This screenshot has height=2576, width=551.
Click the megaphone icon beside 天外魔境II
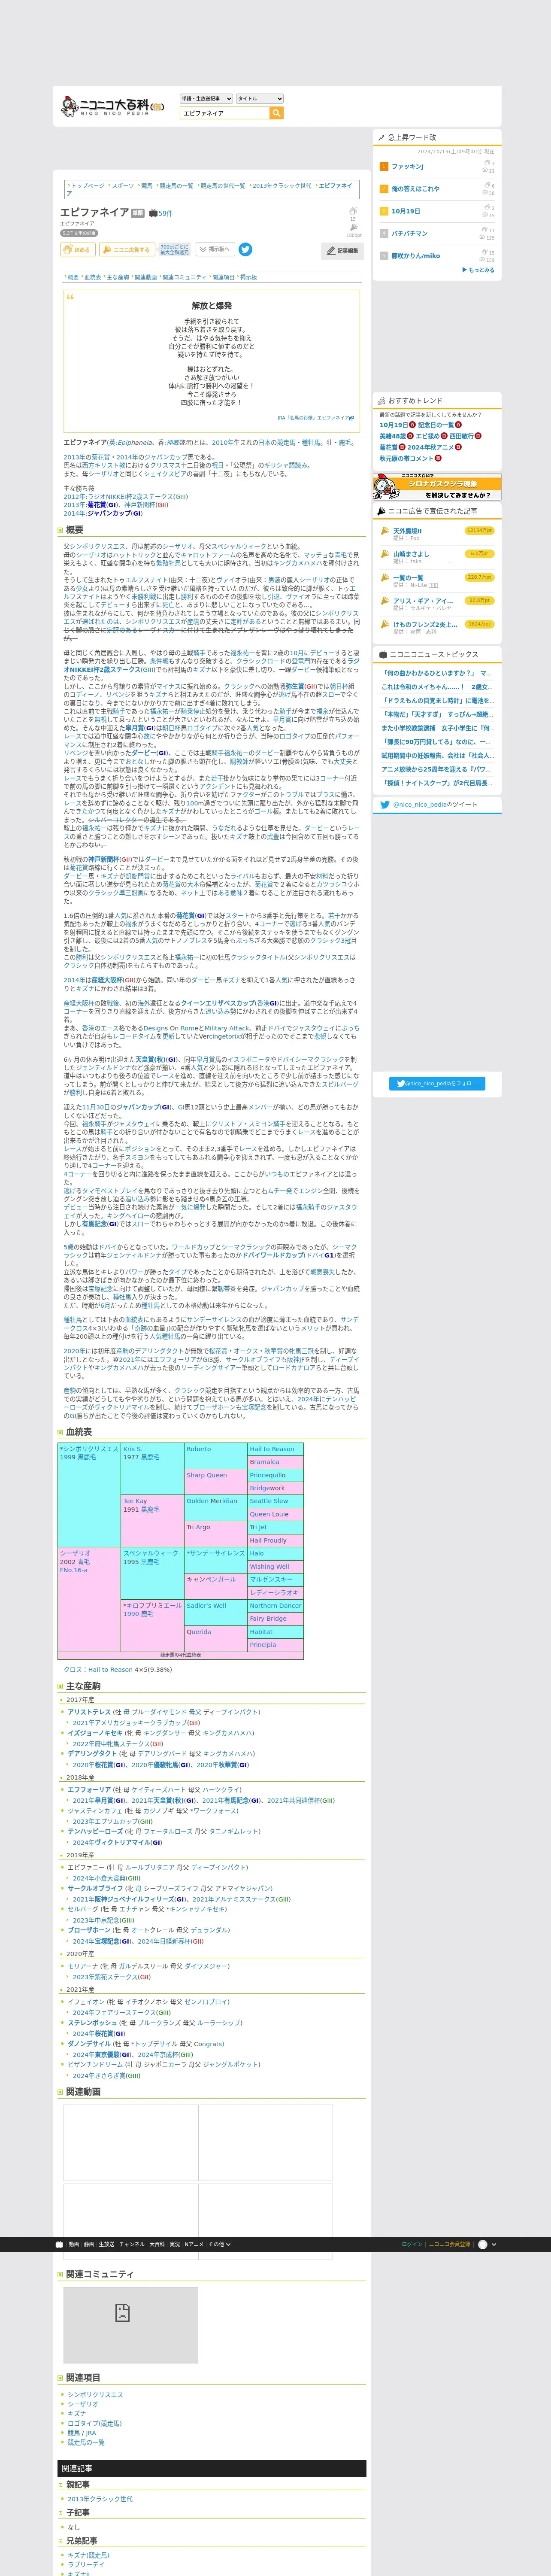click(384, 531)
